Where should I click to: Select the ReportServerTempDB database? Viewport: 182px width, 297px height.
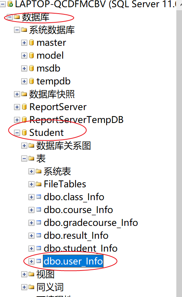pos(76,120)
